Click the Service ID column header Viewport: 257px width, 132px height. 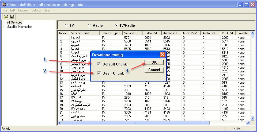[x=133, y=33]
